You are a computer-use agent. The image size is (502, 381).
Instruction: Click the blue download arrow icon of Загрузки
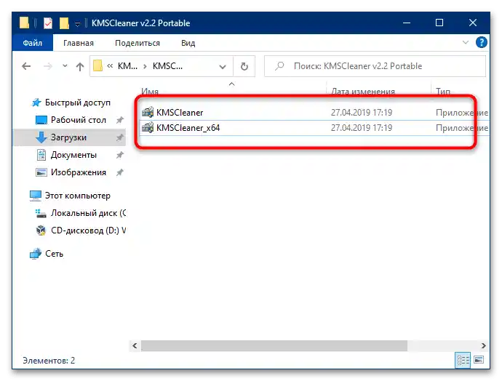click(x=41, y=137)
